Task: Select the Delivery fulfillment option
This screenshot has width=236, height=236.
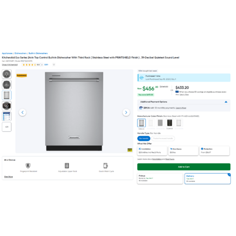Action: tap(208, 179)
